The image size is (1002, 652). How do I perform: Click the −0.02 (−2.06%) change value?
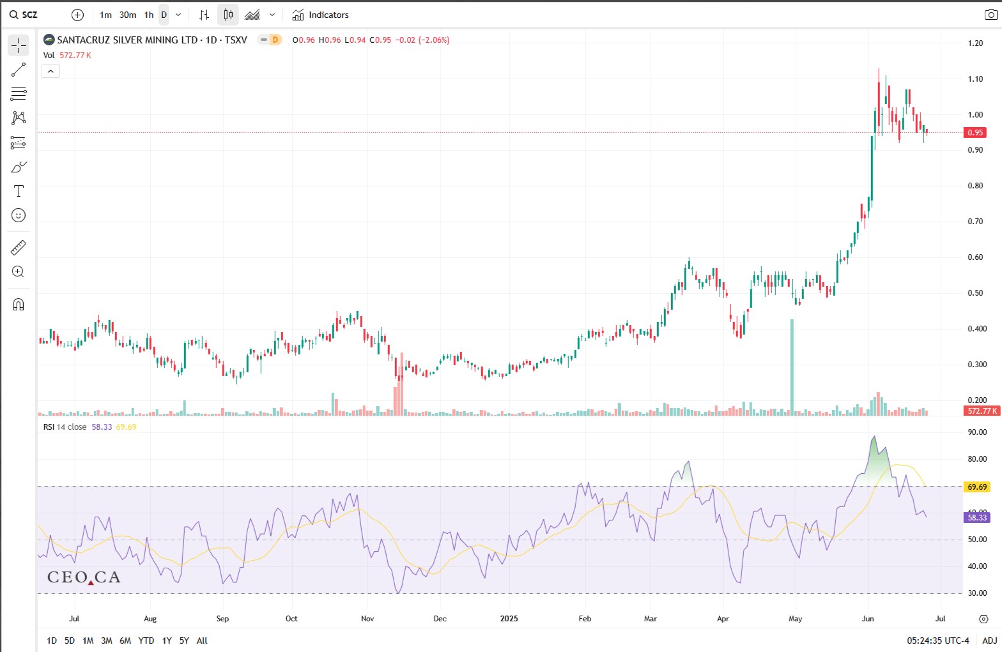click(422, 40)
